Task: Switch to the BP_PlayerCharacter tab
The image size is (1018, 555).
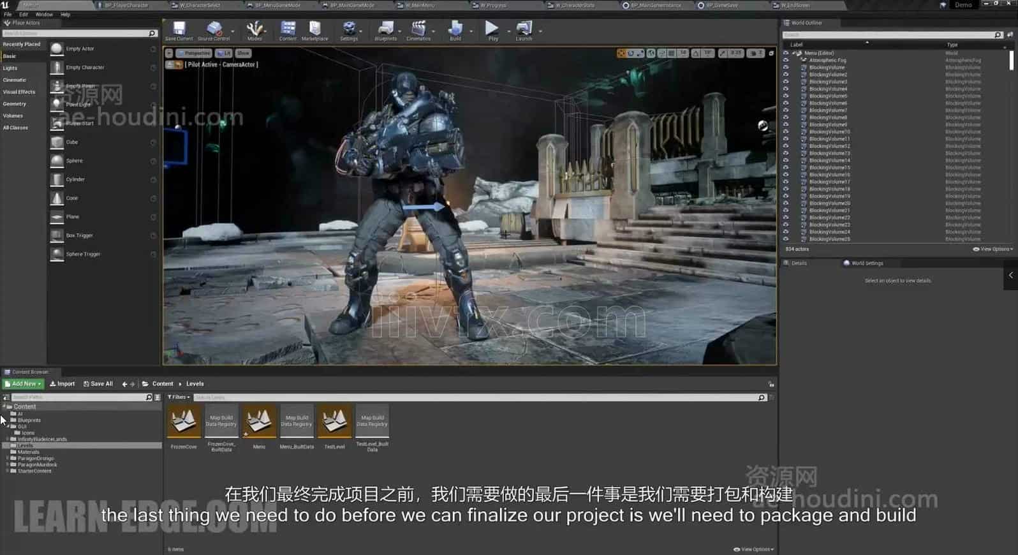Action: [126, 5]
